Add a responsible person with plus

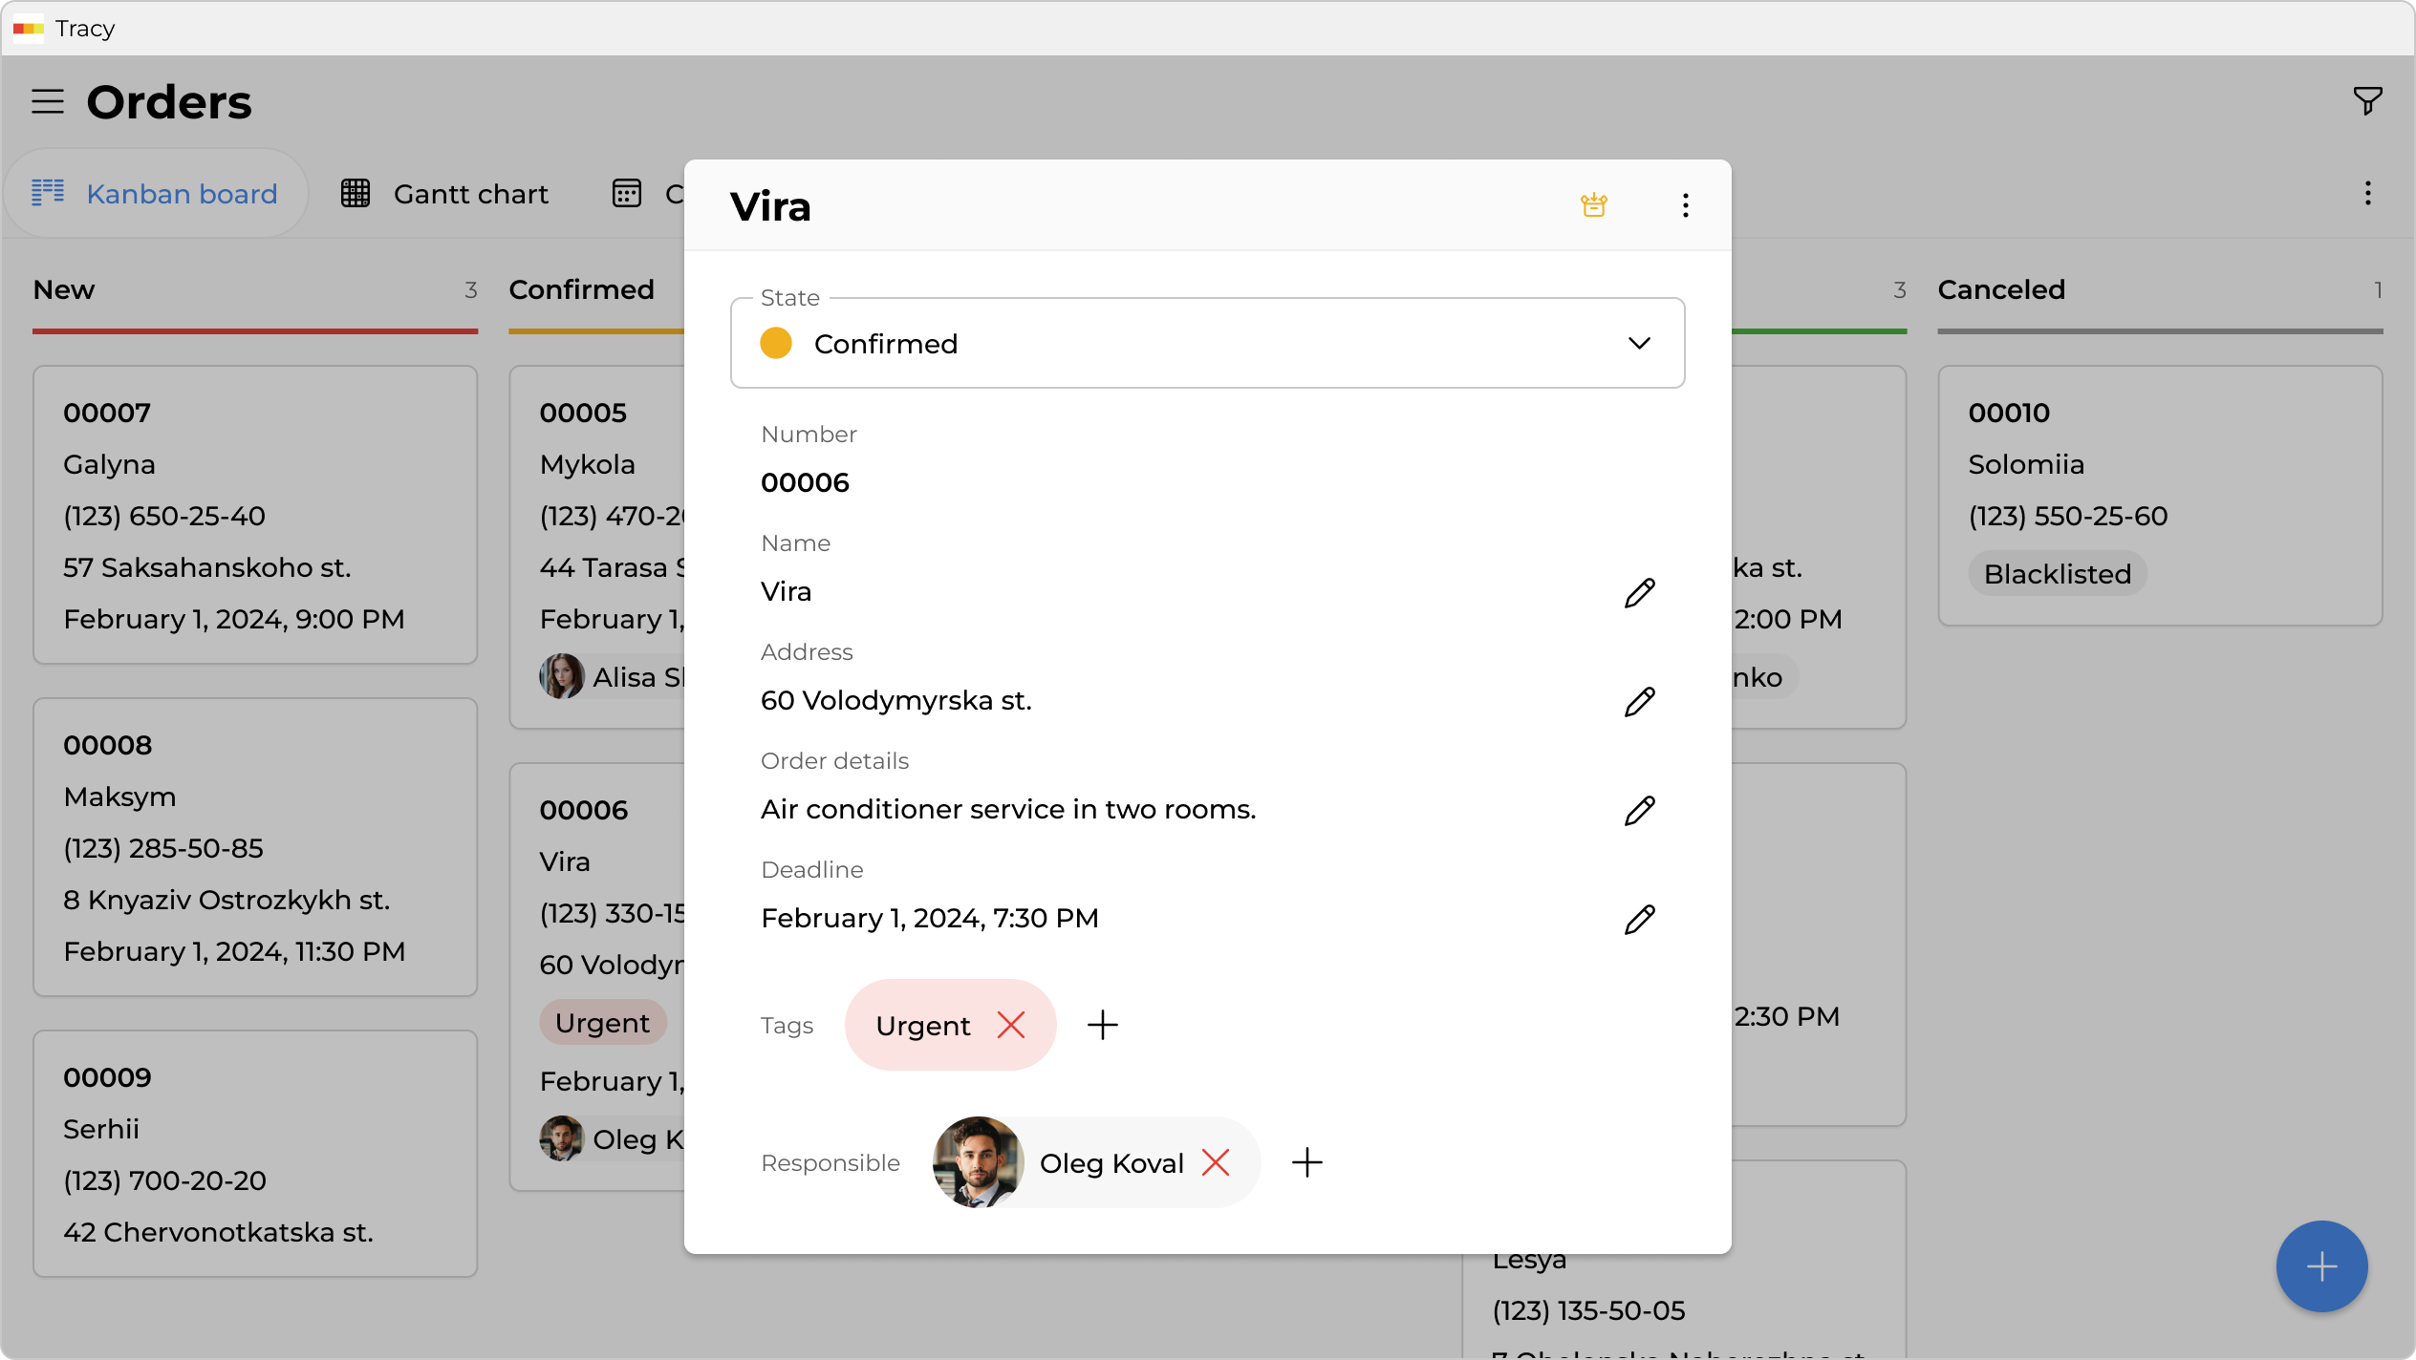pos(1306,1162)
